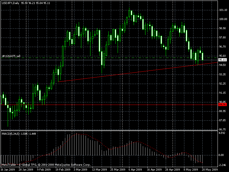Click the 92.25 price scale label

(223, 84)
